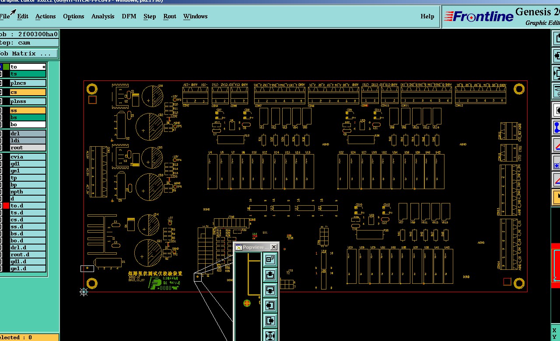Open the DFM dropdown menu

point(129,16)
